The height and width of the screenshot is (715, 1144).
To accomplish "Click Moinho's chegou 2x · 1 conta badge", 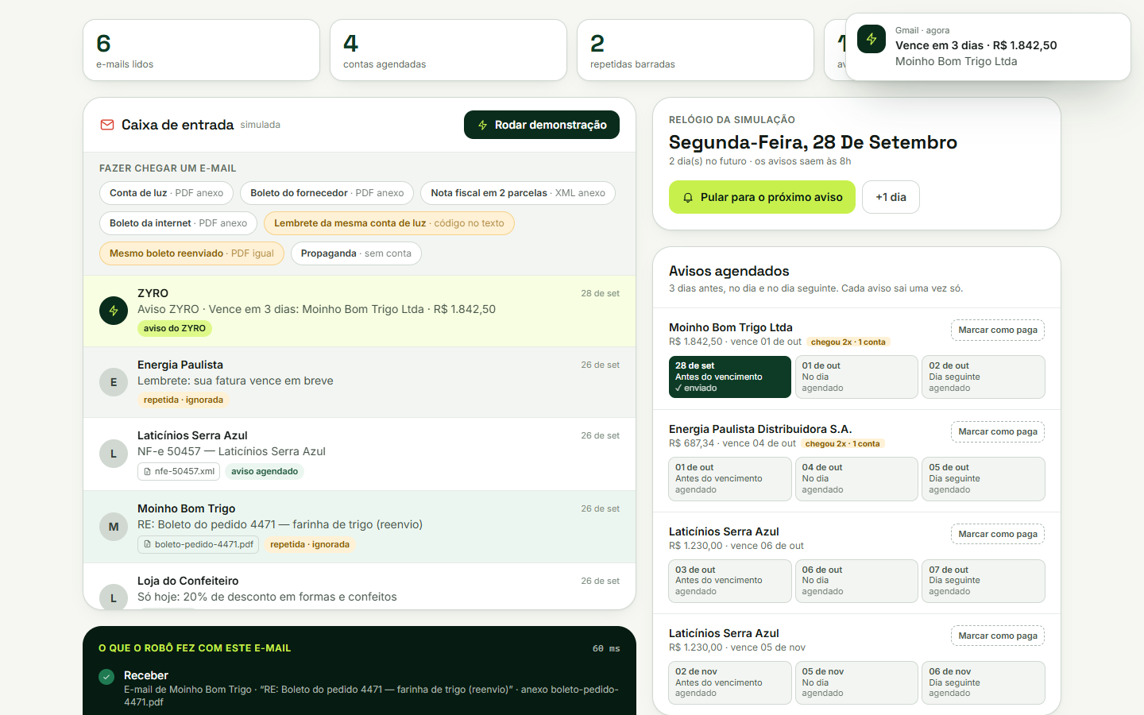I will click(848, 342).
